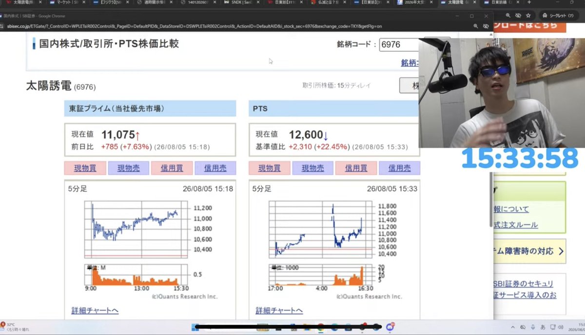Switch to the 日東紡績 tab at far right
585x335 pixels.
[501, 2]
